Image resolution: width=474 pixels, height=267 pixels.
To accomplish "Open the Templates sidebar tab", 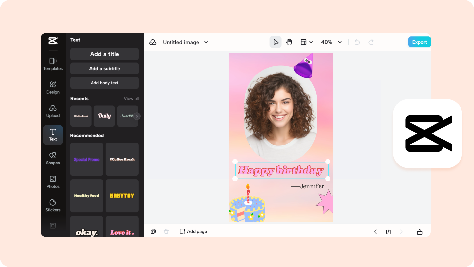I will point(53,64).
